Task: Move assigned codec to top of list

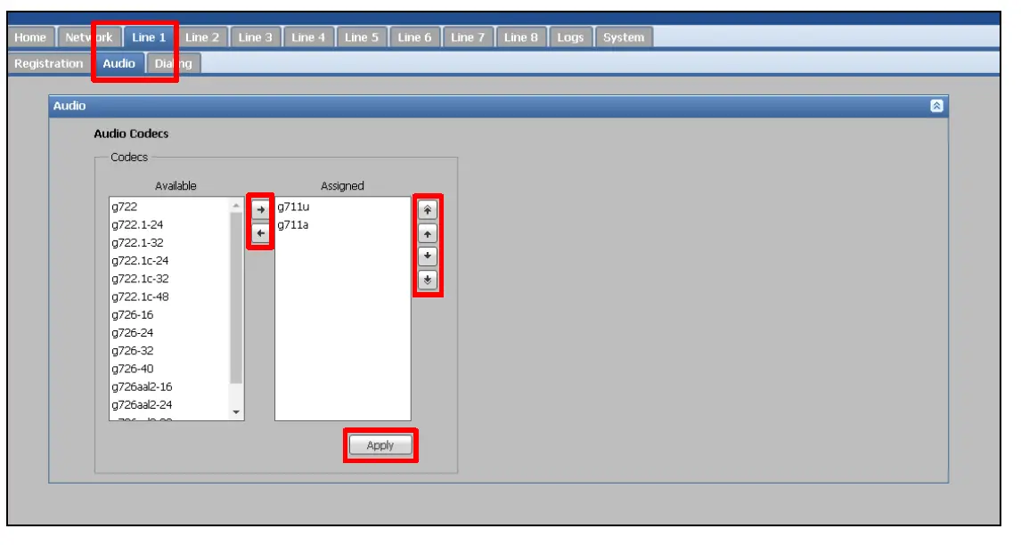Action: [x=427, y=209]
